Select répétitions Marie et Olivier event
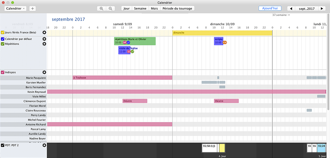Viewport: 330px width, 158px height. click(x=135, y=41)
